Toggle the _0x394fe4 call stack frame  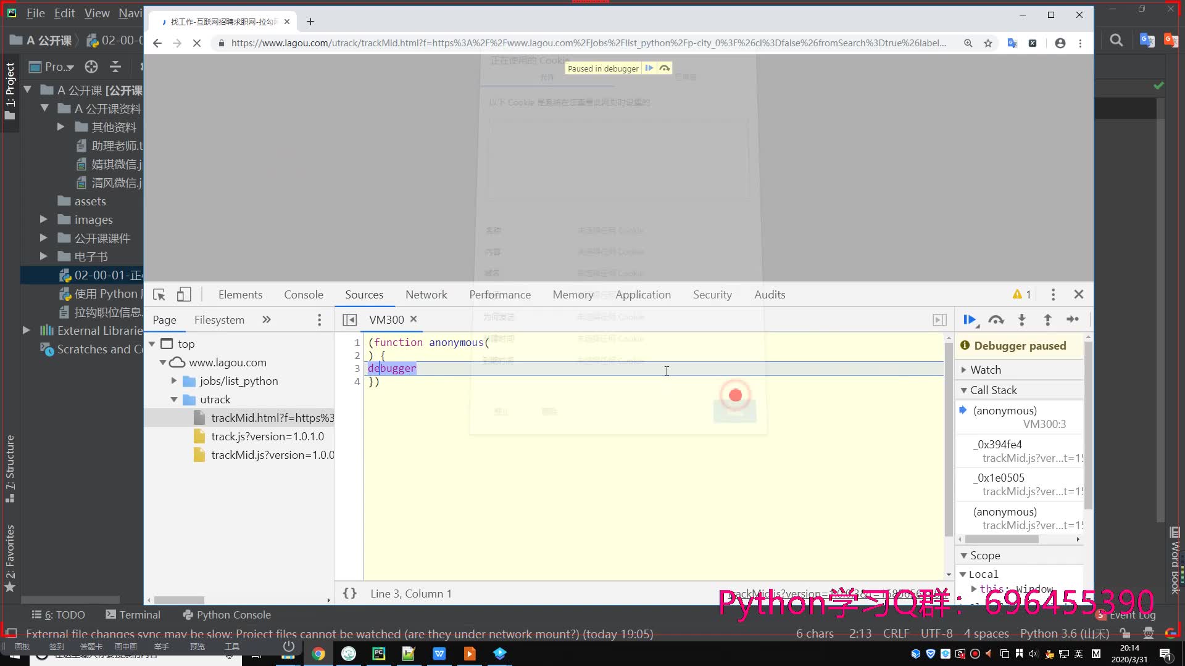pyautogui.click(x=996, y=444)
